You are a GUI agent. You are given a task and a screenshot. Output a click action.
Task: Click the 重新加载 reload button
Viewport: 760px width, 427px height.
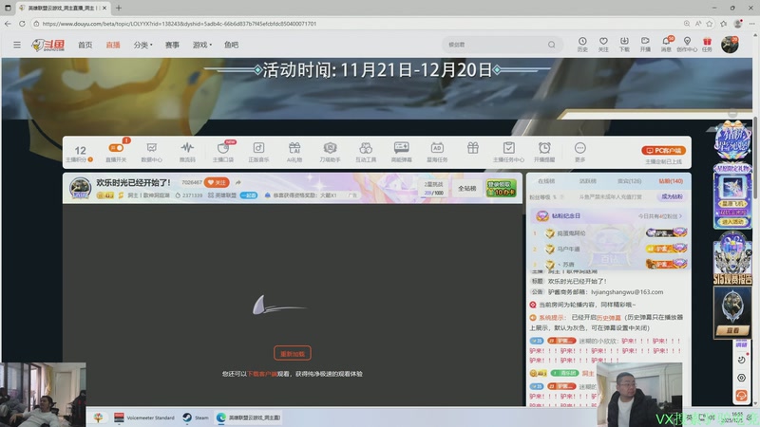[x=293, y=353]
